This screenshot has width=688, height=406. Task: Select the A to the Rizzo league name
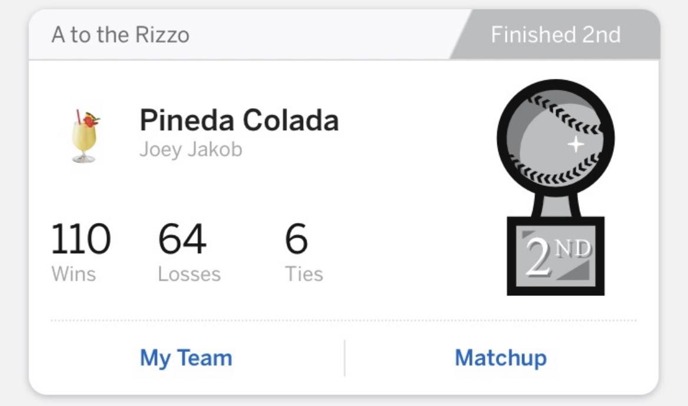121,35
